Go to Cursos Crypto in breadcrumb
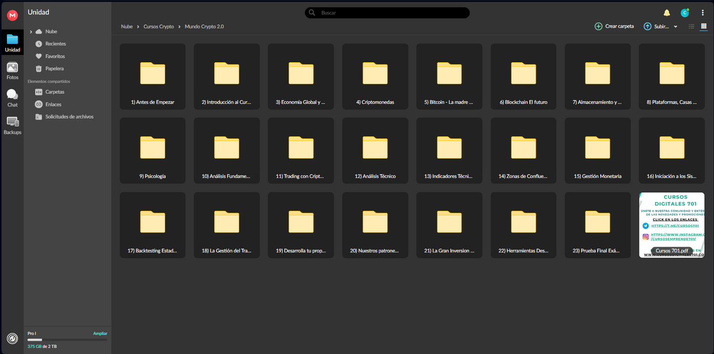This screenshot has height=354, width=714. (x=159, y=27)
